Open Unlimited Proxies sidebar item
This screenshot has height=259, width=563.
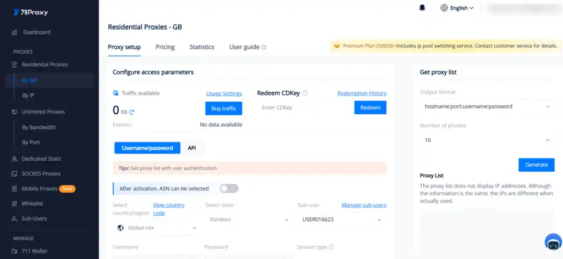(43, 112)
